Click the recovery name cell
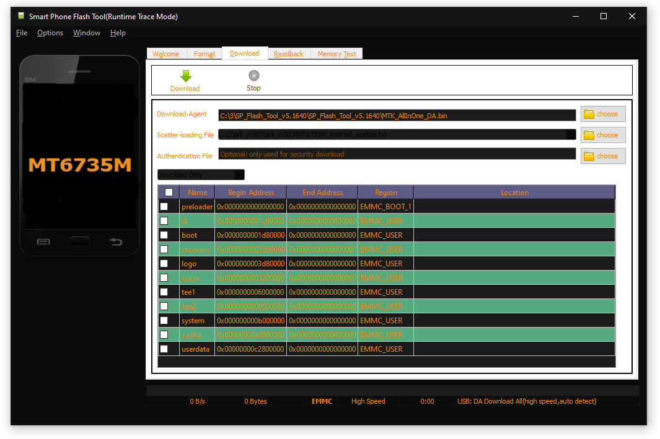660x439 pixels. tap(197, 250)
